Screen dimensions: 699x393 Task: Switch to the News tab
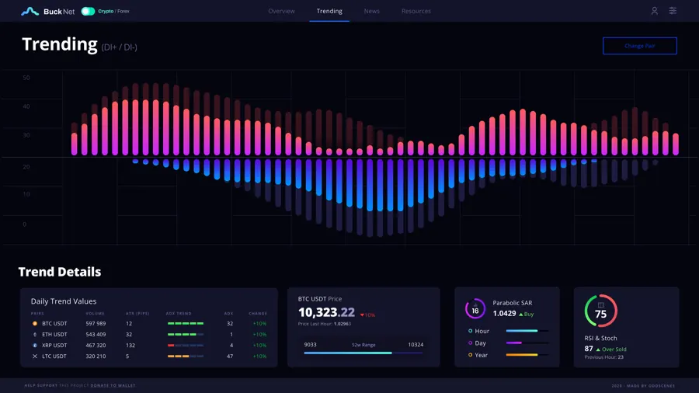pos(372,11)
